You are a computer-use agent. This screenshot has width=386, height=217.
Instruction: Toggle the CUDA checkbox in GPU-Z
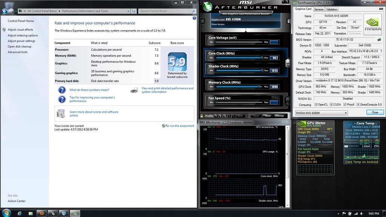coord(331,105)
